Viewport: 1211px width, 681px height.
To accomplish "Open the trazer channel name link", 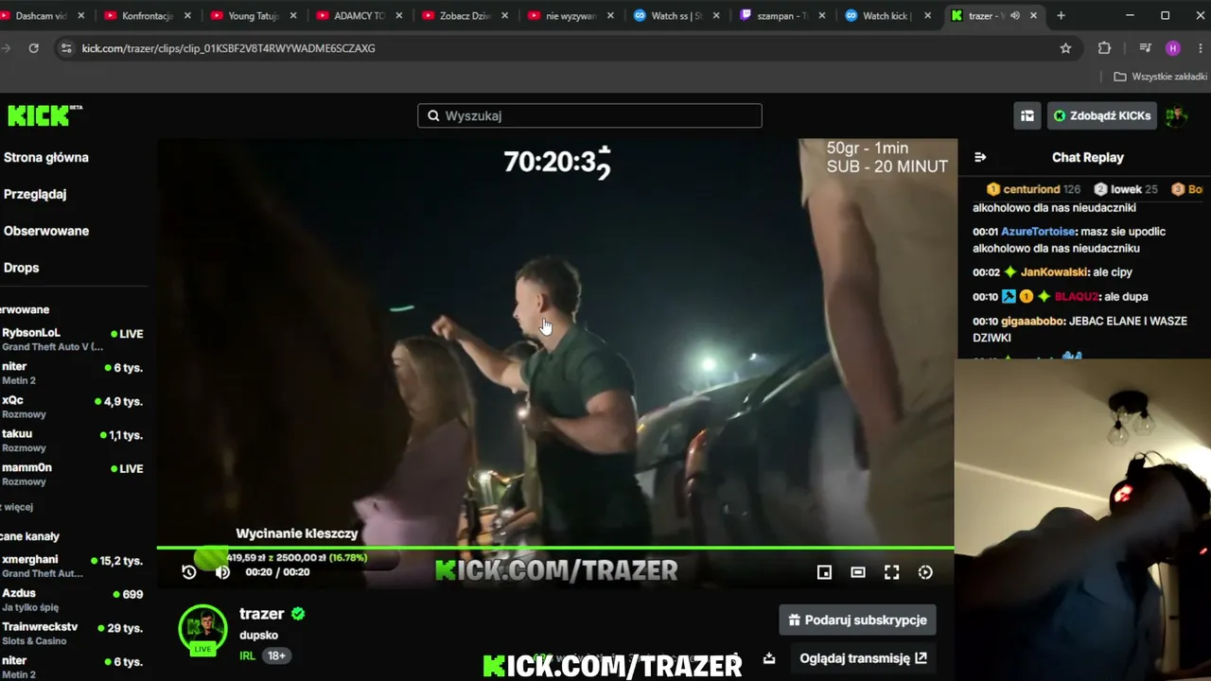I will 262,614.
